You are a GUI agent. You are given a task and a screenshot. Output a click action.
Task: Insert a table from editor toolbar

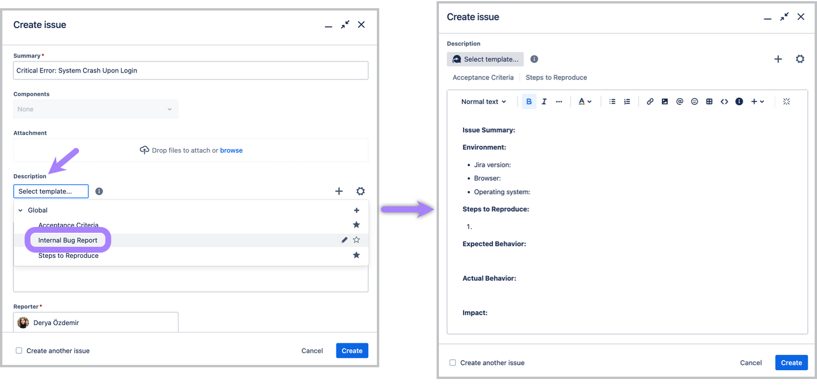point(709,102)
